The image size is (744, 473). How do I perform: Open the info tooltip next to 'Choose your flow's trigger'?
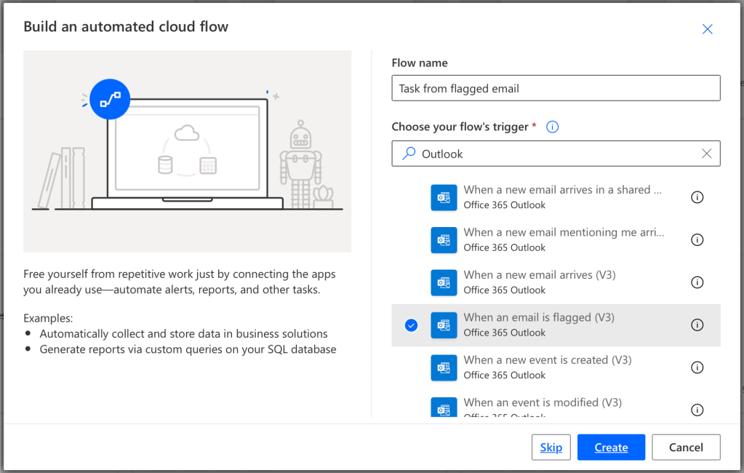point(552,126)
